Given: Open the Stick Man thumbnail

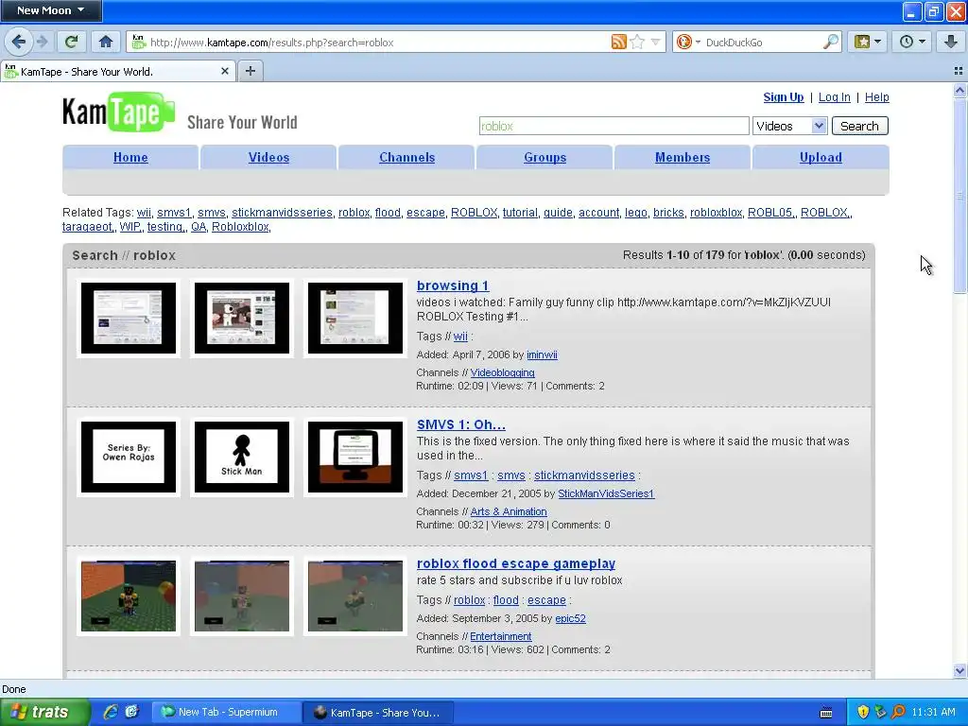Looking at the screenshot, I should tap(242, 457).
